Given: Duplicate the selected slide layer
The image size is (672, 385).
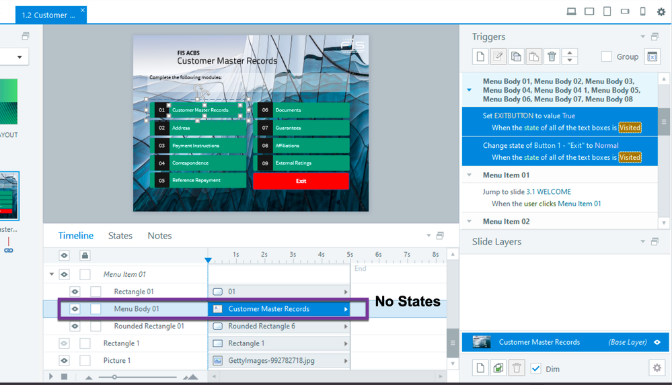Looking at the screenshot, I should 498,368.
